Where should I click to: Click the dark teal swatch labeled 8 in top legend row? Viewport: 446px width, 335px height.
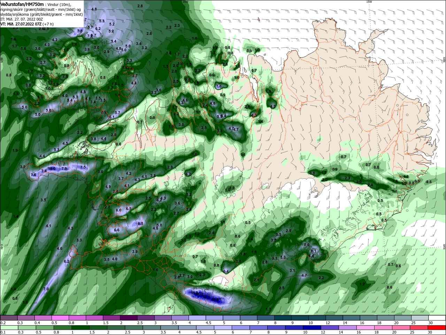(283, 318)
